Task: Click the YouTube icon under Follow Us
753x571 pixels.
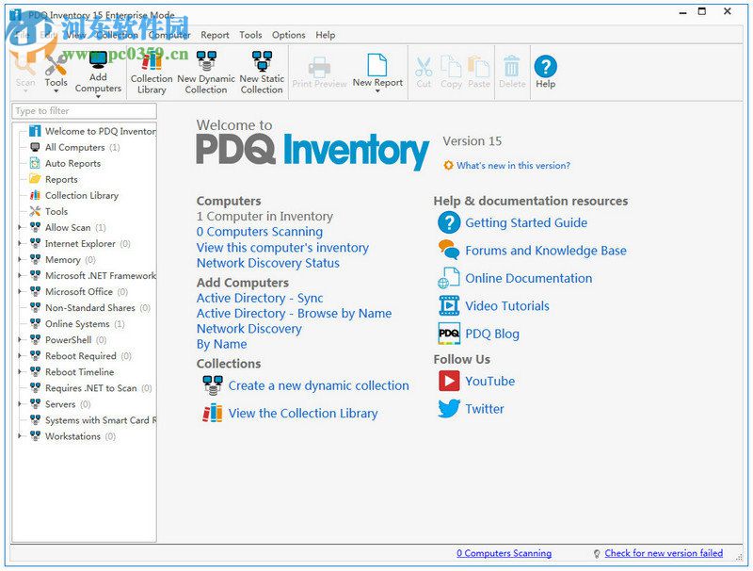Action: 449,382
